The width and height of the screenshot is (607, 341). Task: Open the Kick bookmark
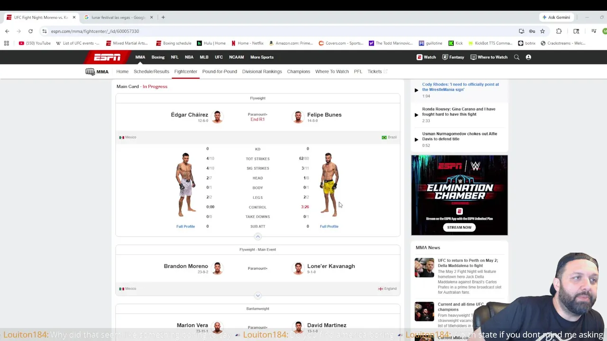click(455, 43)
